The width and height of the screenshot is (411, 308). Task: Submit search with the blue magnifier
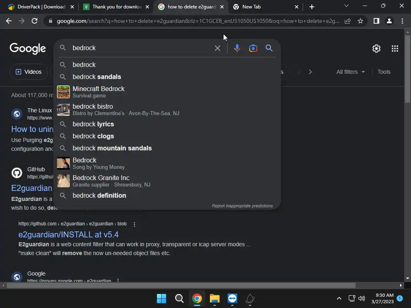[x=269, y=48]
